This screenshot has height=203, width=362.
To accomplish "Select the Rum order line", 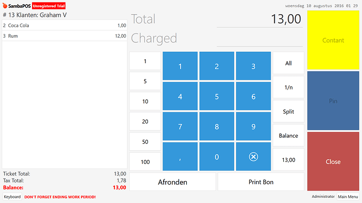I will 65,36.
